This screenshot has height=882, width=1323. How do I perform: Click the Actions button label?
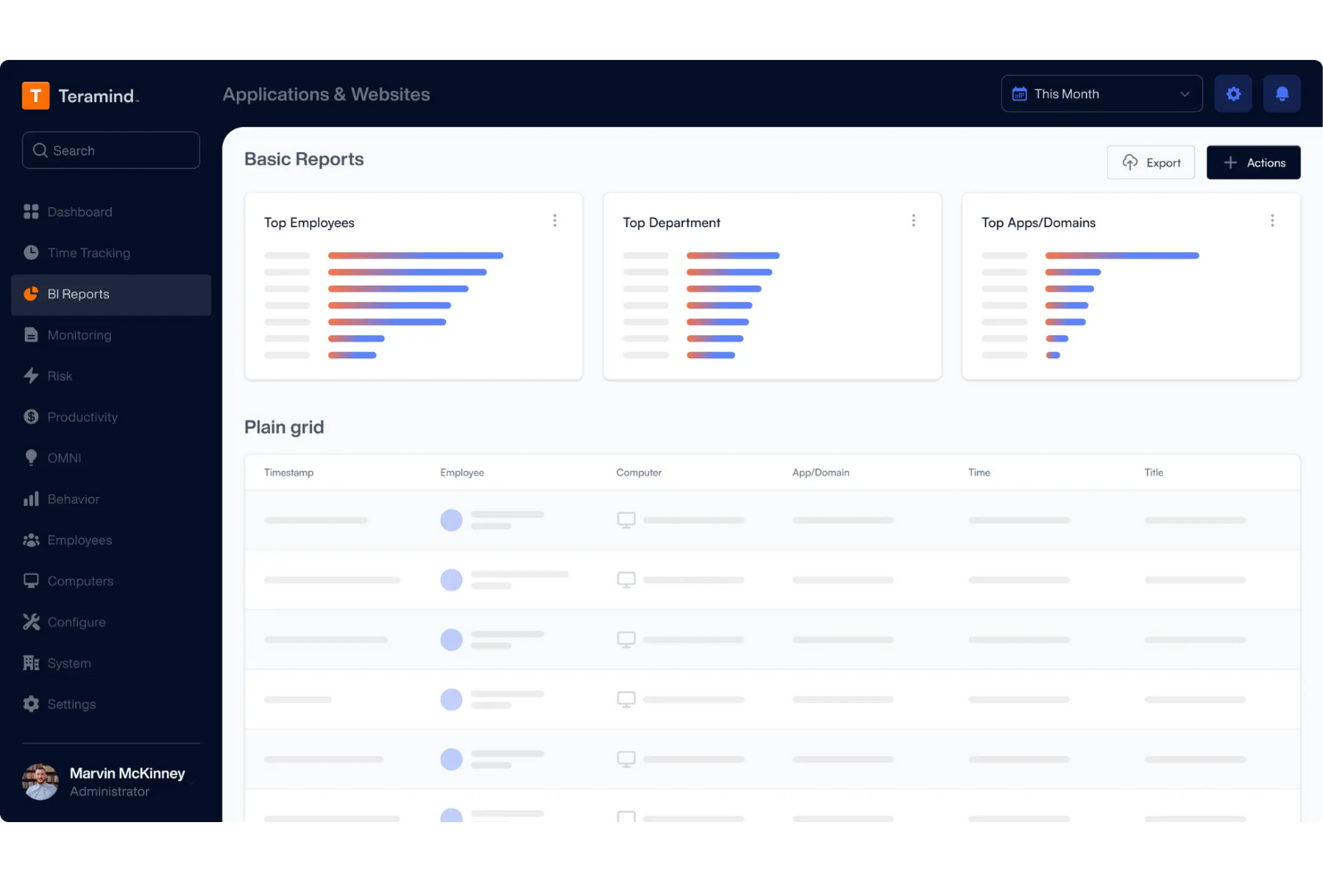[1267, 163]
